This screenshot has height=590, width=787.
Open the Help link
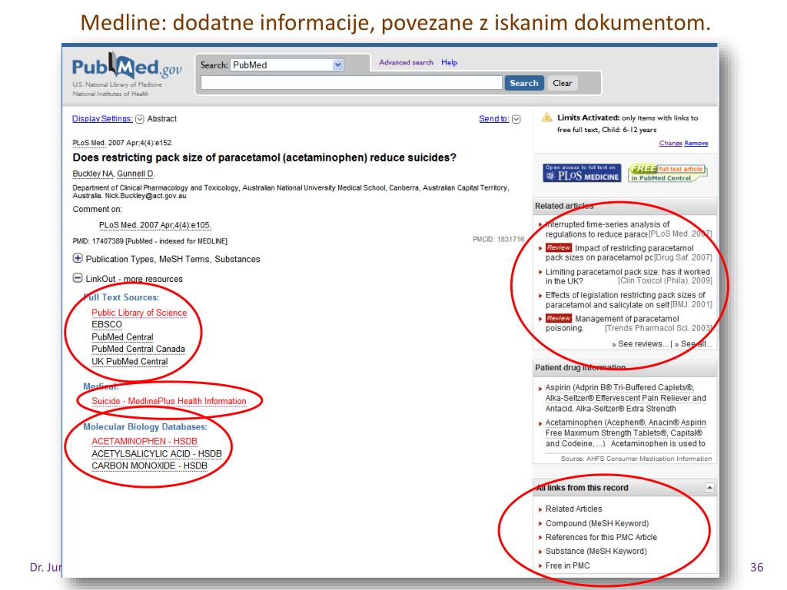pos(449,63)
